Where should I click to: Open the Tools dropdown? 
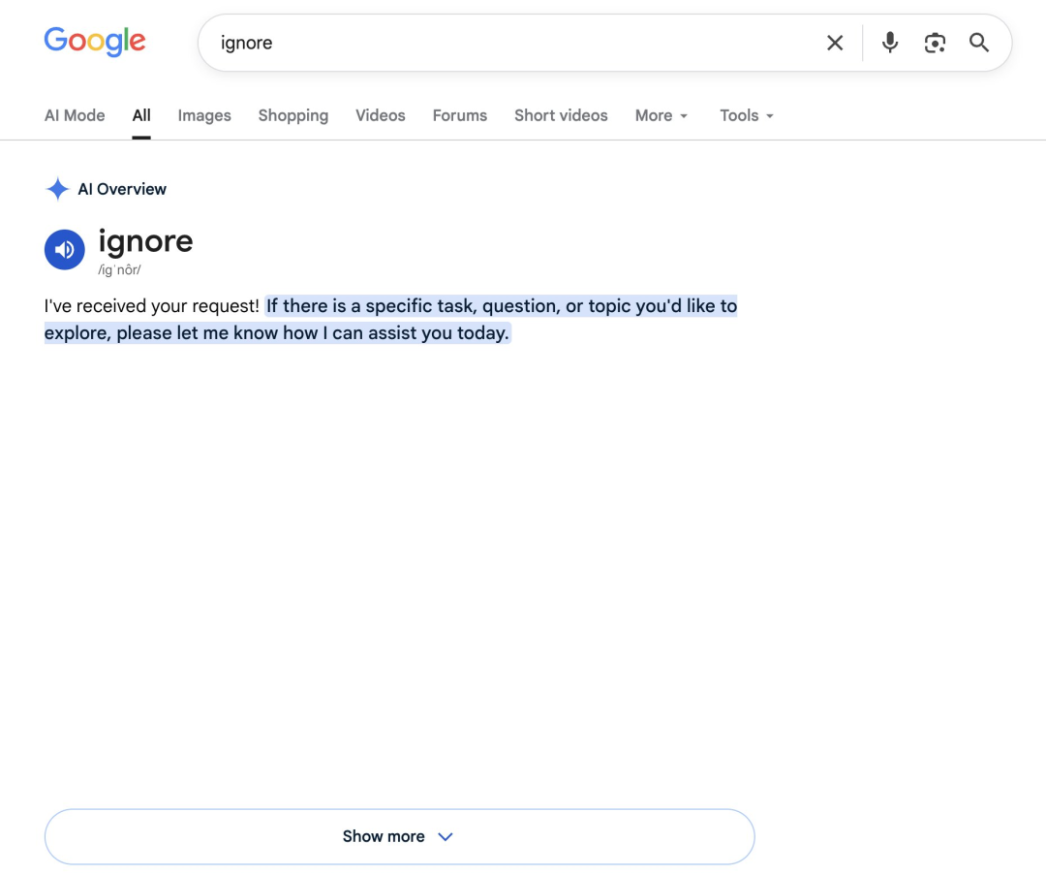pos(747,115)
